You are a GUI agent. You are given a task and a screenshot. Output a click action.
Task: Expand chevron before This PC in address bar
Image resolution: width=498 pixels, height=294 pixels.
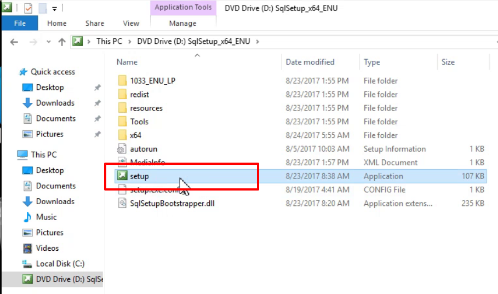[x=89, y=42]
